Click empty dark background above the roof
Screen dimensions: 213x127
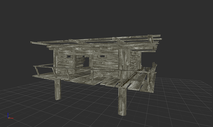click(x=102, y=19)
